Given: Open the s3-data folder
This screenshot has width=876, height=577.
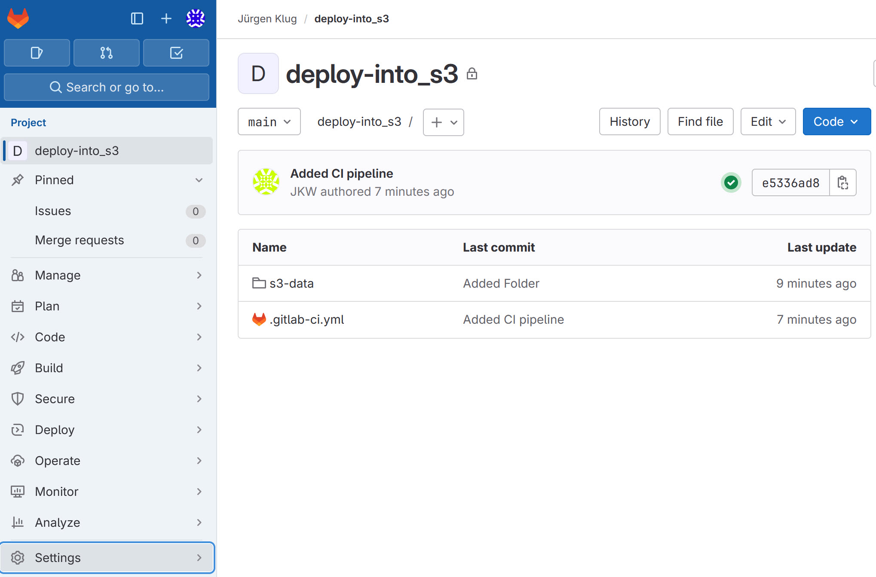Looking at the screenshot, I should coord(291,283).
